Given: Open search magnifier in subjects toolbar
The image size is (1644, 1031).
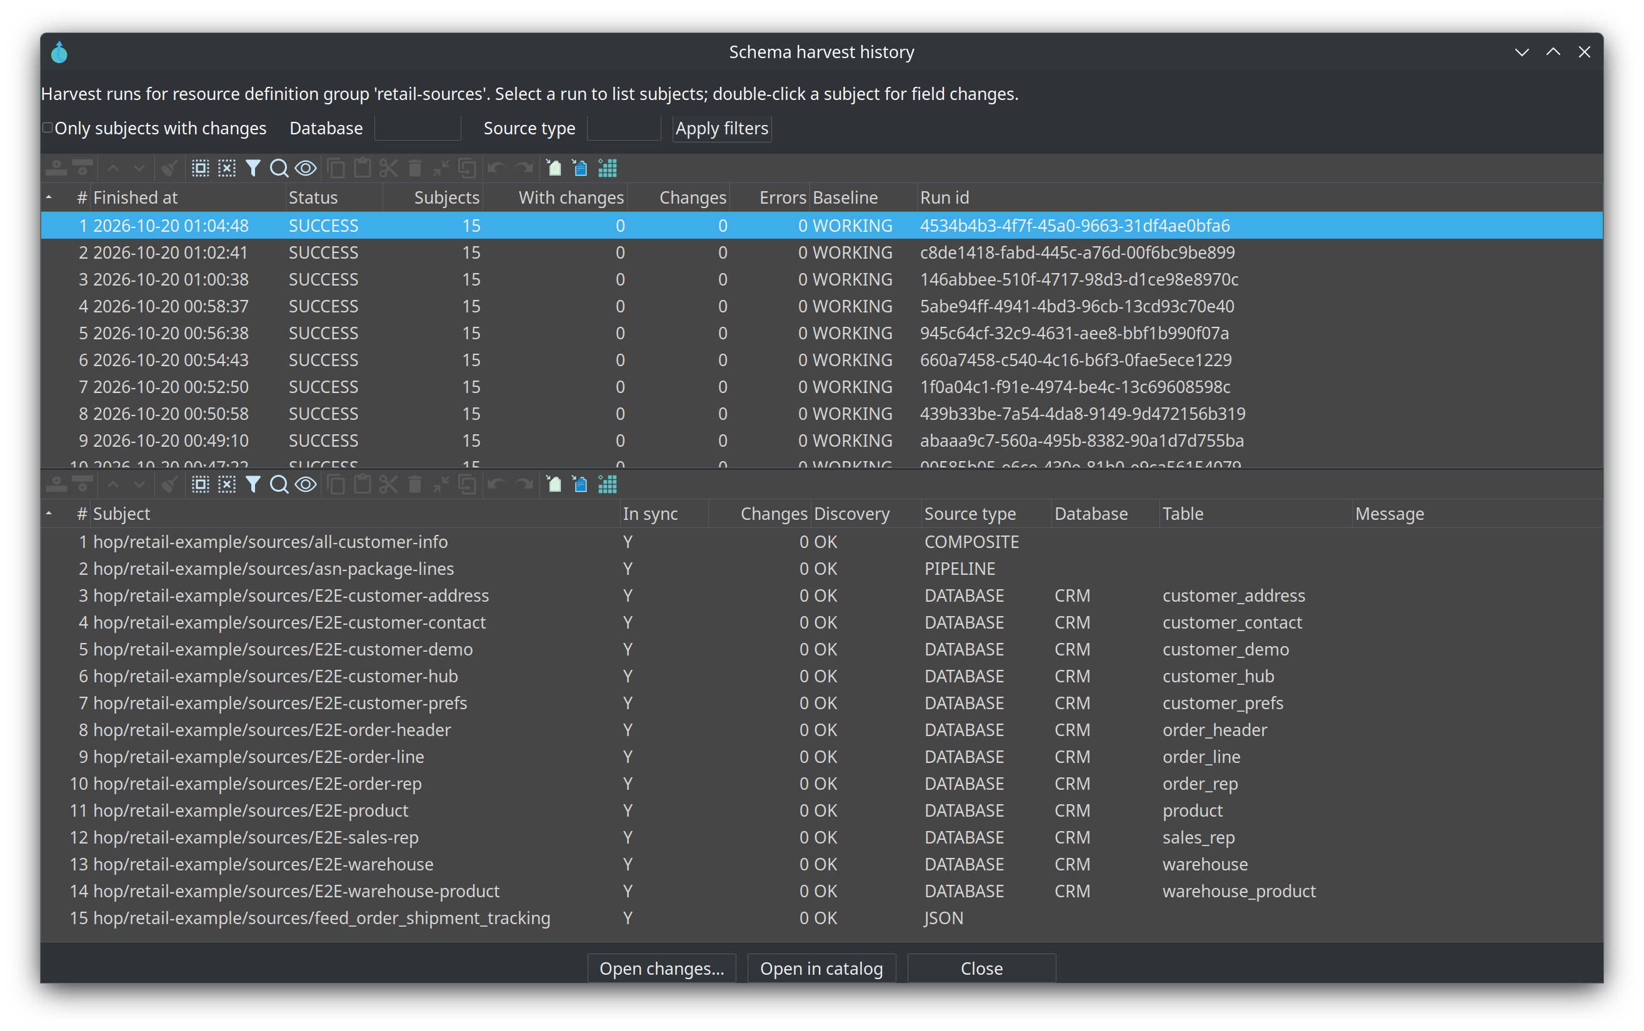Looking at the screenshot, I should [278, 485].
